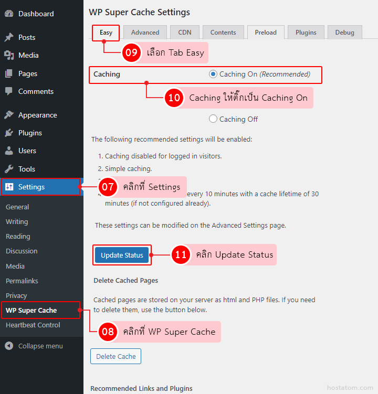378x394 pixels.
Task: Select the Caching Off radio button
Action: [213, 119]
